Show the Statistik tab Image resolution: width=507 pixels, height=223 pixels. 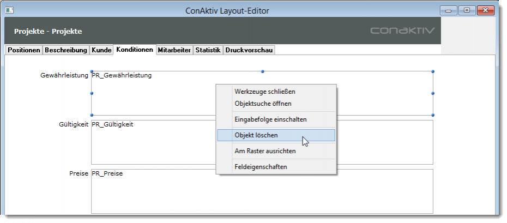point(208,50)
